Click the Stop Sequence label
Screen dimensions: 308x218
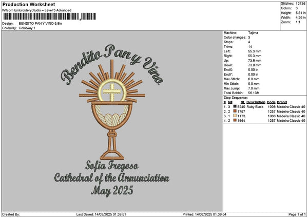(x=236, y=98)
